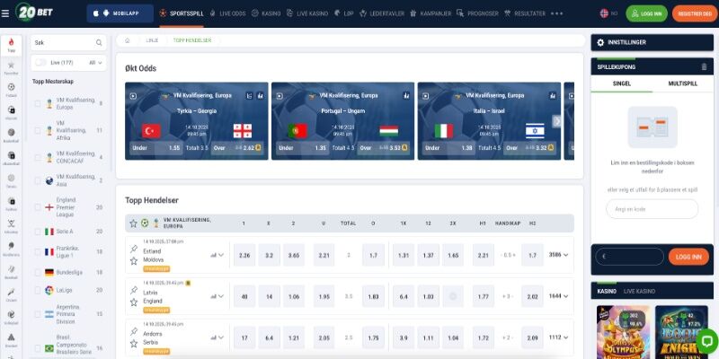Open the green live chat bubble
The image size is (719, 359).
pyautogui.click(x=706, y=341)
